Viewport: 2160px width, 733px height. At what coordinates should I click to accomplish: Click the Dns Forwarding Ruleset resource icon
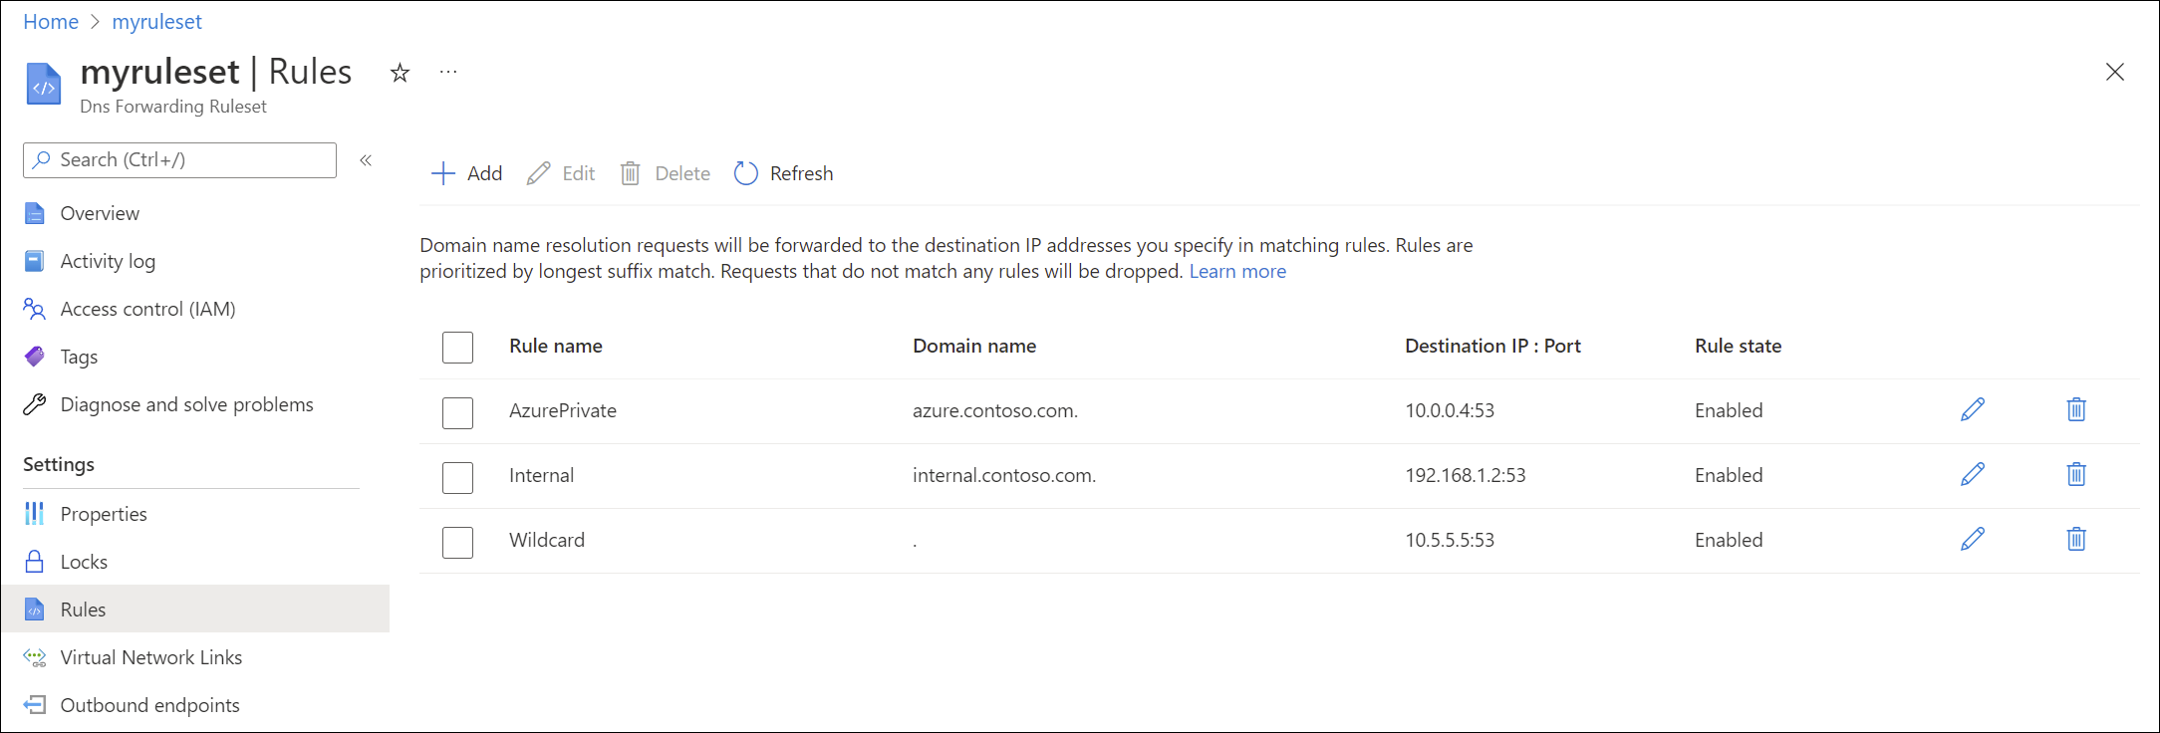click(43, 84)
